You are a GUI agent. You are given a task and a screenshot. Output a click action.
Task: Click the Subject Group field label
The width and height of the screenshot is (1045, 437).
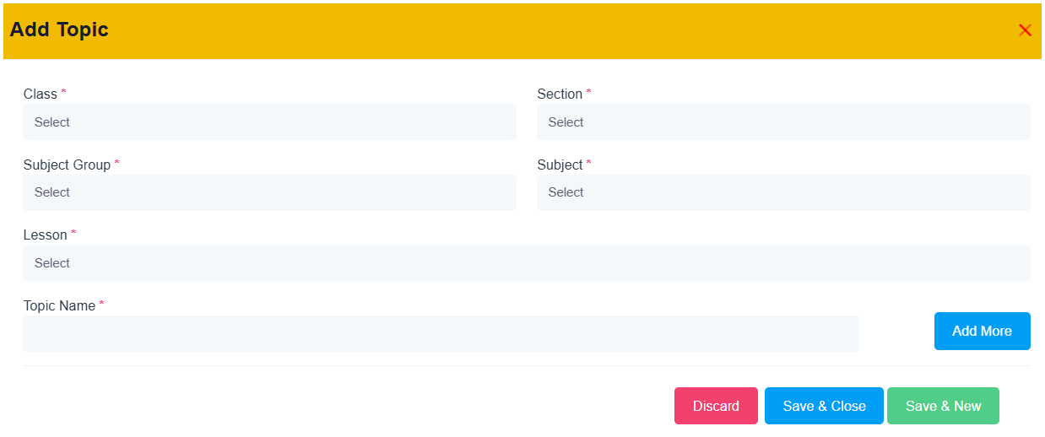click(x=67, y=165)
